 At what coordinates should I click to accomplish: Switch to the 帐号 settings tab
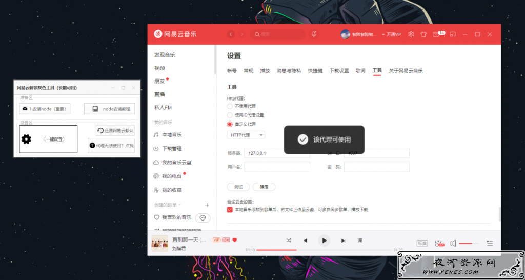232,71
